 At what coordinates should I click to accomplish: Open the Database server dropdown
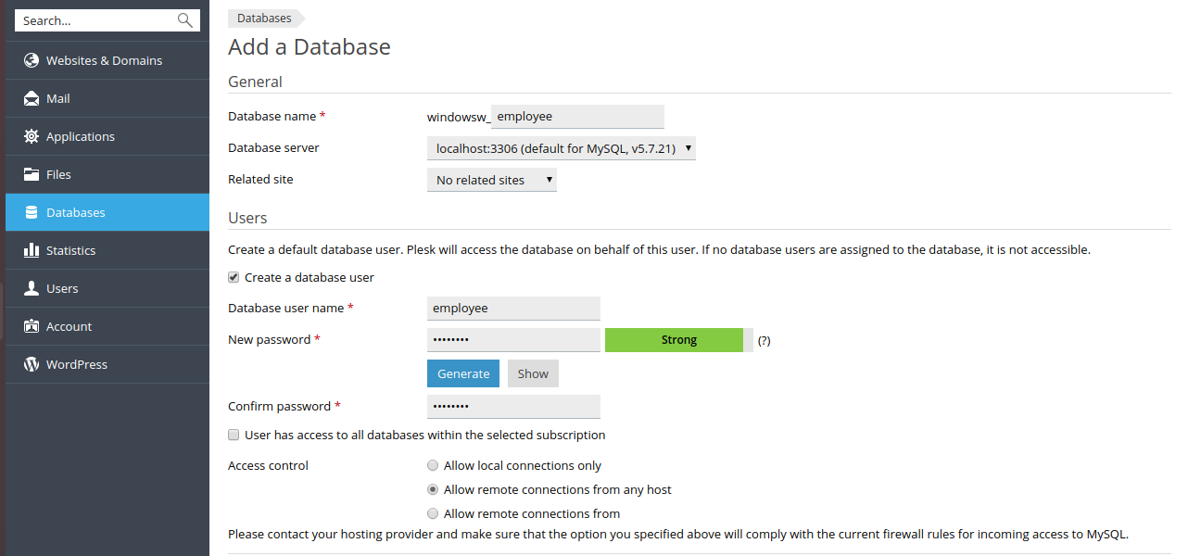click(x=561, y=148)
